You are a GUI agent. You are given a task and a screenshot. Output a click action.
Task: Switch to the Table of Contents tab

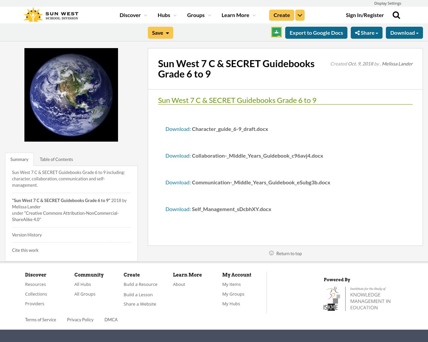coord(56,159)
